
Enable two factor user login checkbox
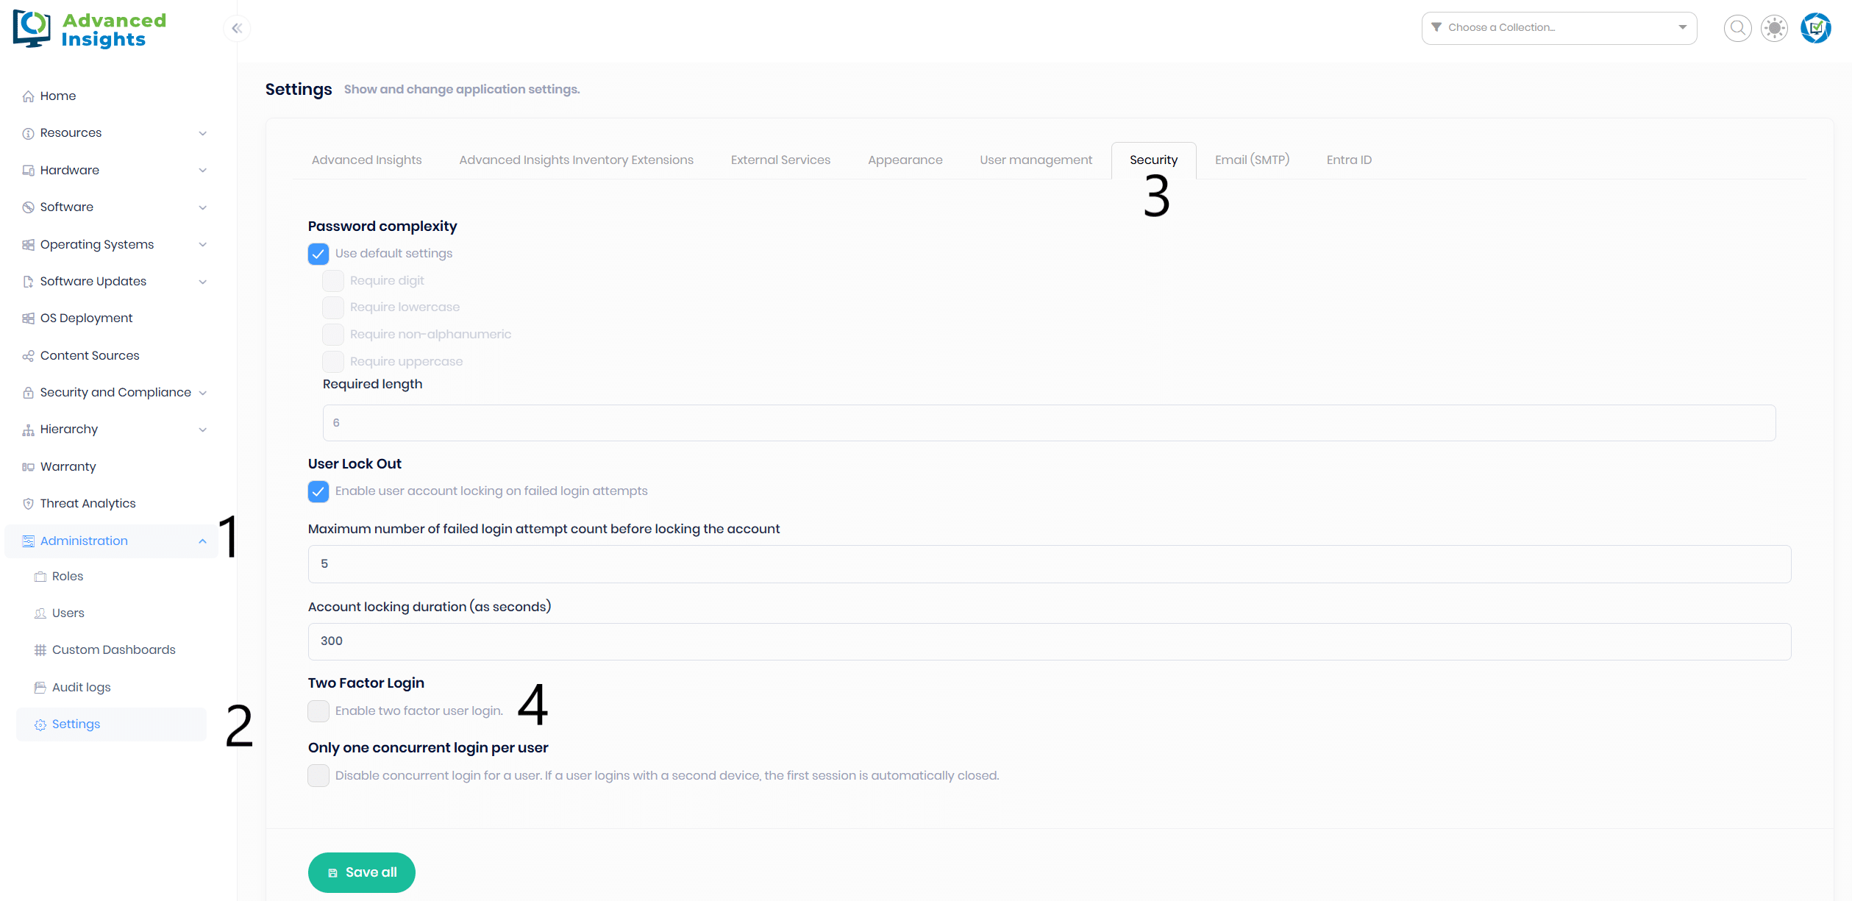coord(318,711)
